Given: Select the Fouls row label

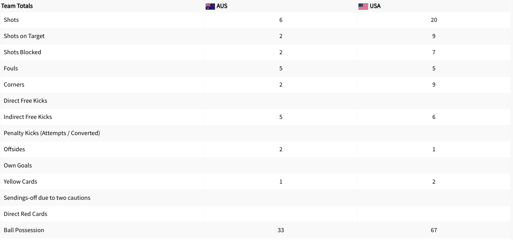Looking at the screenshot, I should [11, 69].
